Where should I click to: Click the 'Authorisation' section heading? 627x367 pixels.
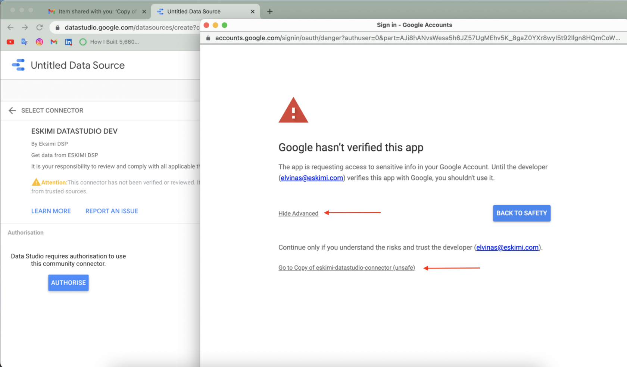26,232
